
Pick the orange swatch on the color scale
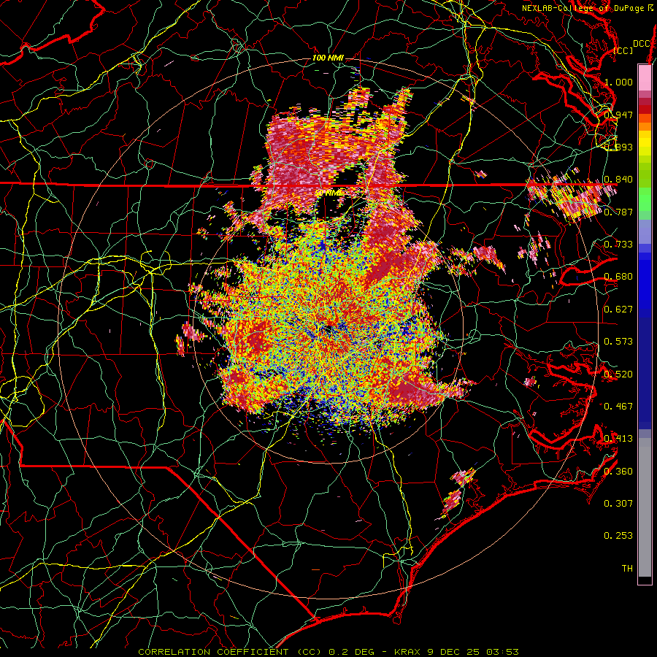[x=645, y=126]
